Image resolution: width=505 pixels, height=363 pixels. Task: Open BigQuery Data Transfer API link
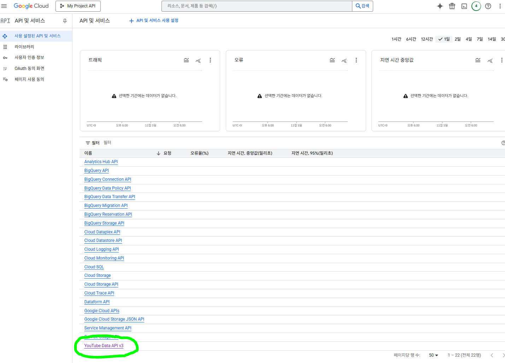pyautogui.click(x=110, y=197)
